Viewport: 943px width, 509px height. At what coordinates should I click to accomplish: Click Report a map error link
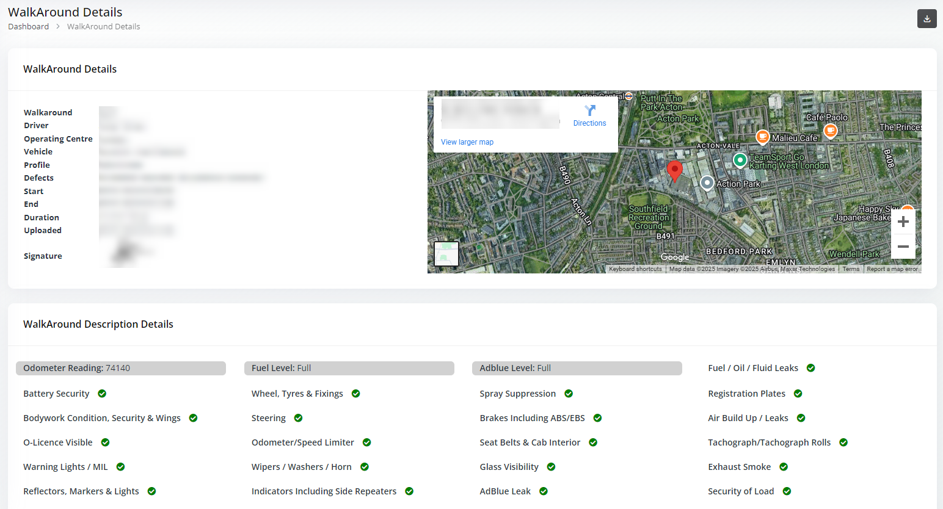[x=892, y=269]
